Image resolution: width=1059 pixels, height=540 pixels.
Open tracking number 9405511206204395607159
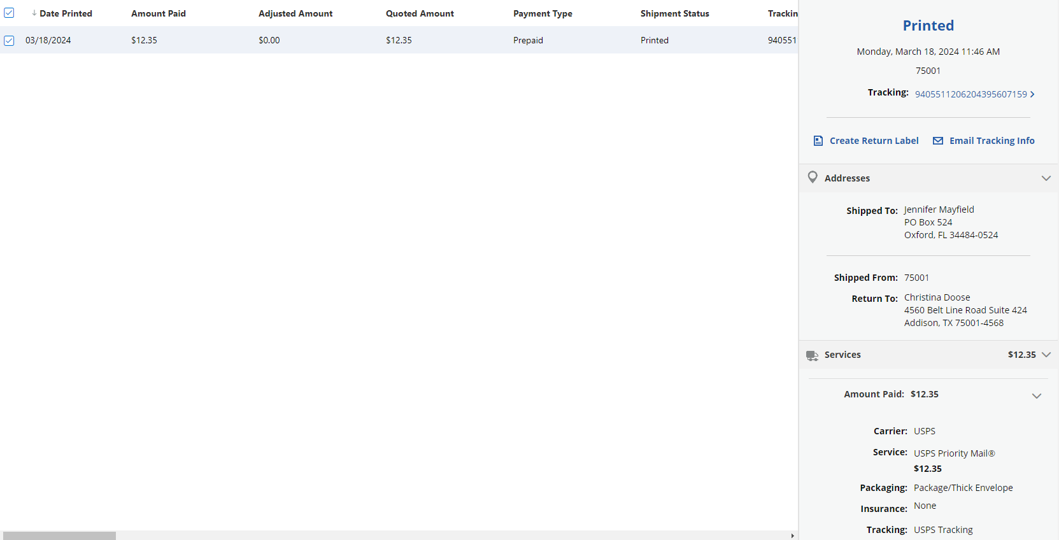pos(970,94)
